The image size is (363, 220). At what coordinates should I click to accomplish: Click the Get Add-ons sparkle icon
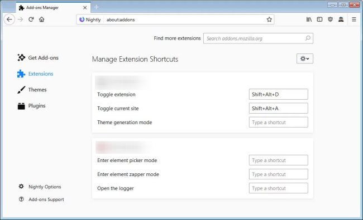point(21,57)
